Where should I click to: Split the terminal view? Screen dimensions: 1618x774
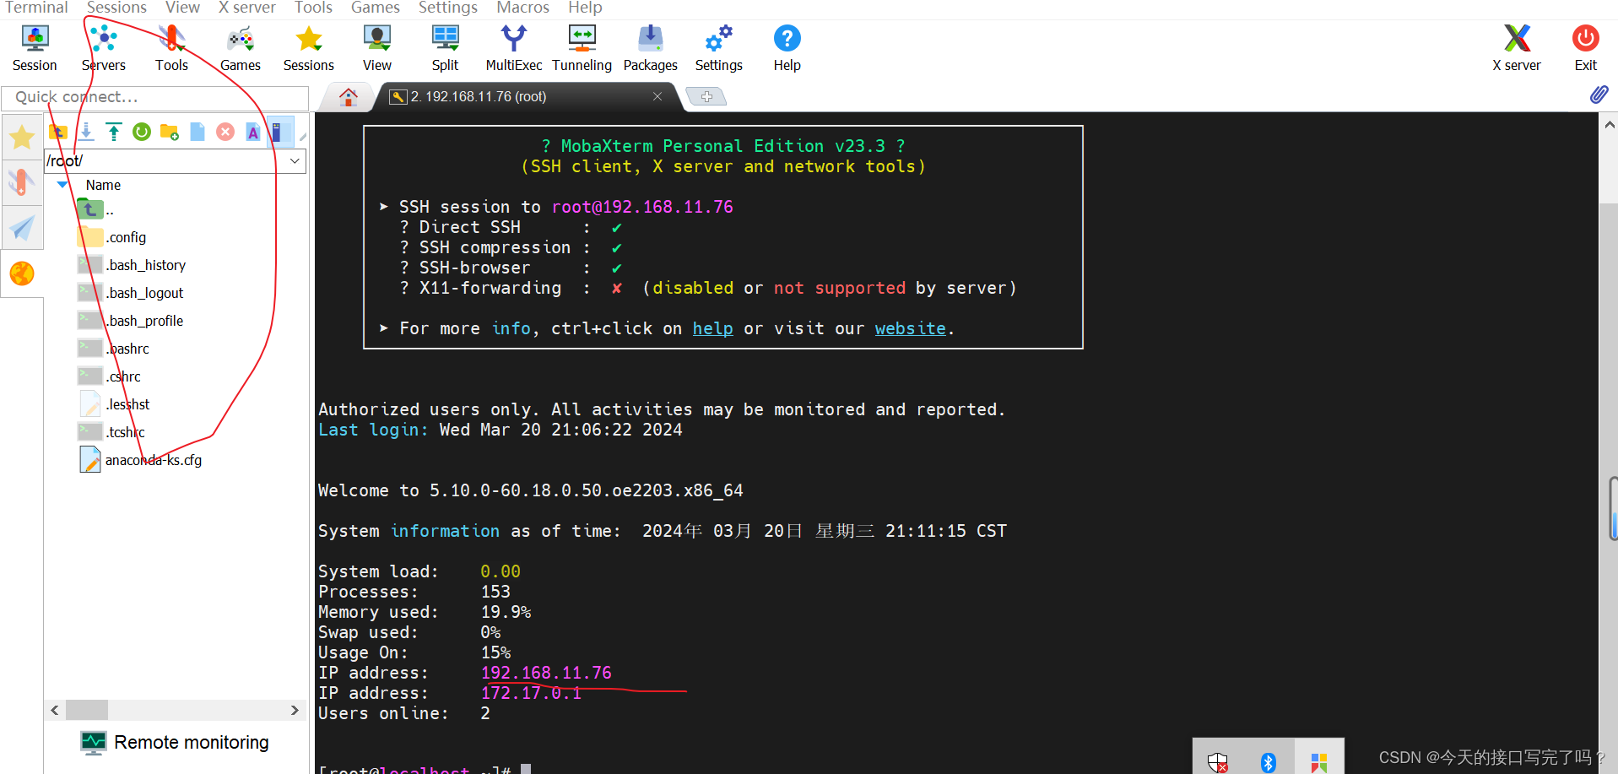(x=445, y=46)
